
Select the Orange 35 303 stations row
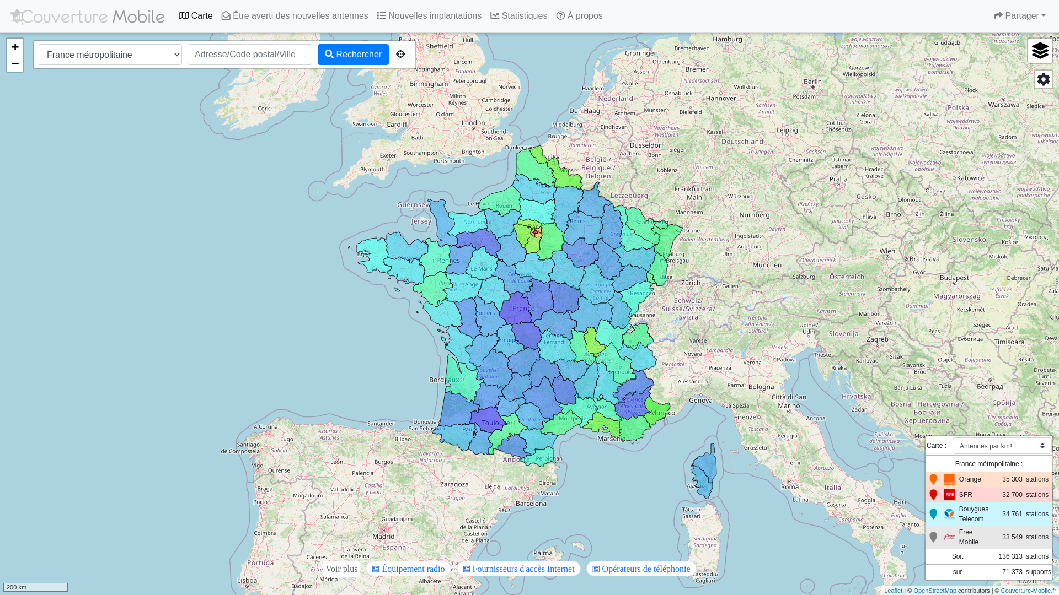[989, 479]
